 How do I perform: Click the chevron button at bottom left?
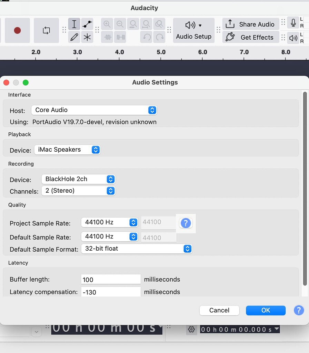[37, 332]
